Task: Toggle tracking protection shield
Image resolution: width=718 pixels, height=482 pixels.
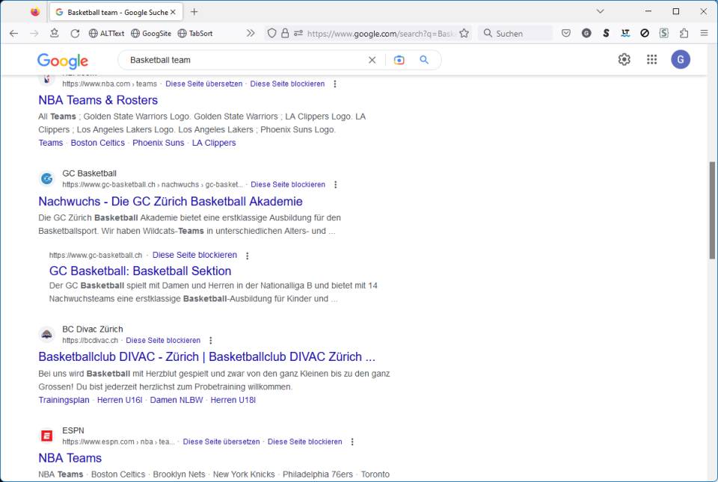Action: tap(271, 33)
